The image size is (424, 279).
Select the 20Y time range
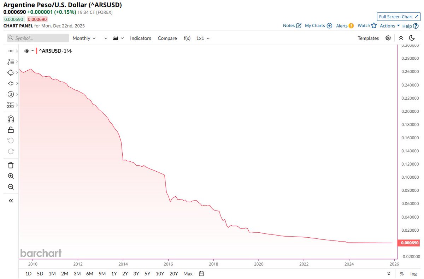click(173, 273)
